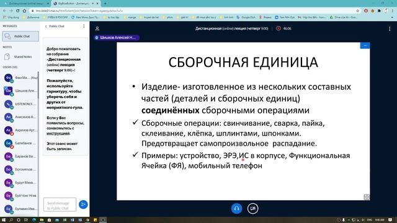Click the headphones audio button
The width and height of the screenshot is (397, 223).
(236, 209)
